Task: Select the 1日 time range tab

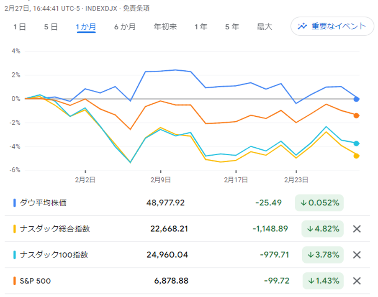Action: (20, 27)
